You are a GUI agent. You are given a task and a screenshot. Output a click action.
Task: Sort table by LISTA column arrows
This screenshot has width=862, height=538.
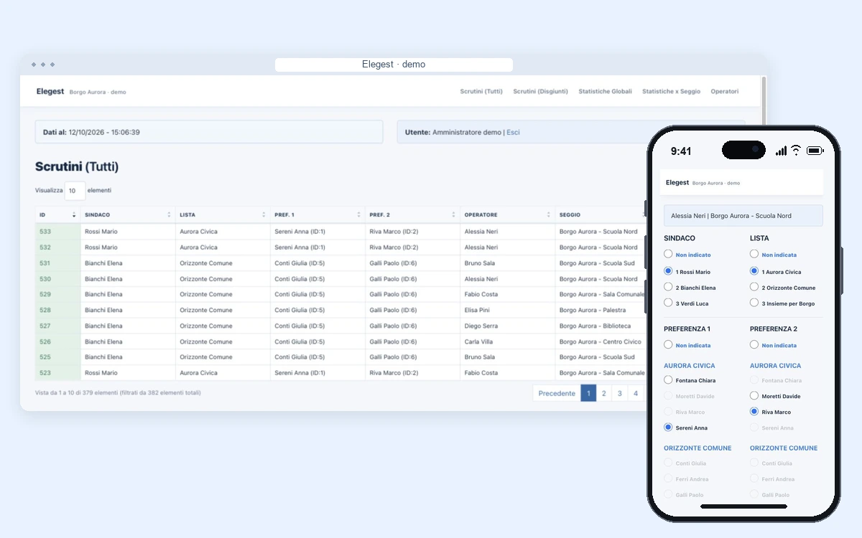tap(264, 214)
